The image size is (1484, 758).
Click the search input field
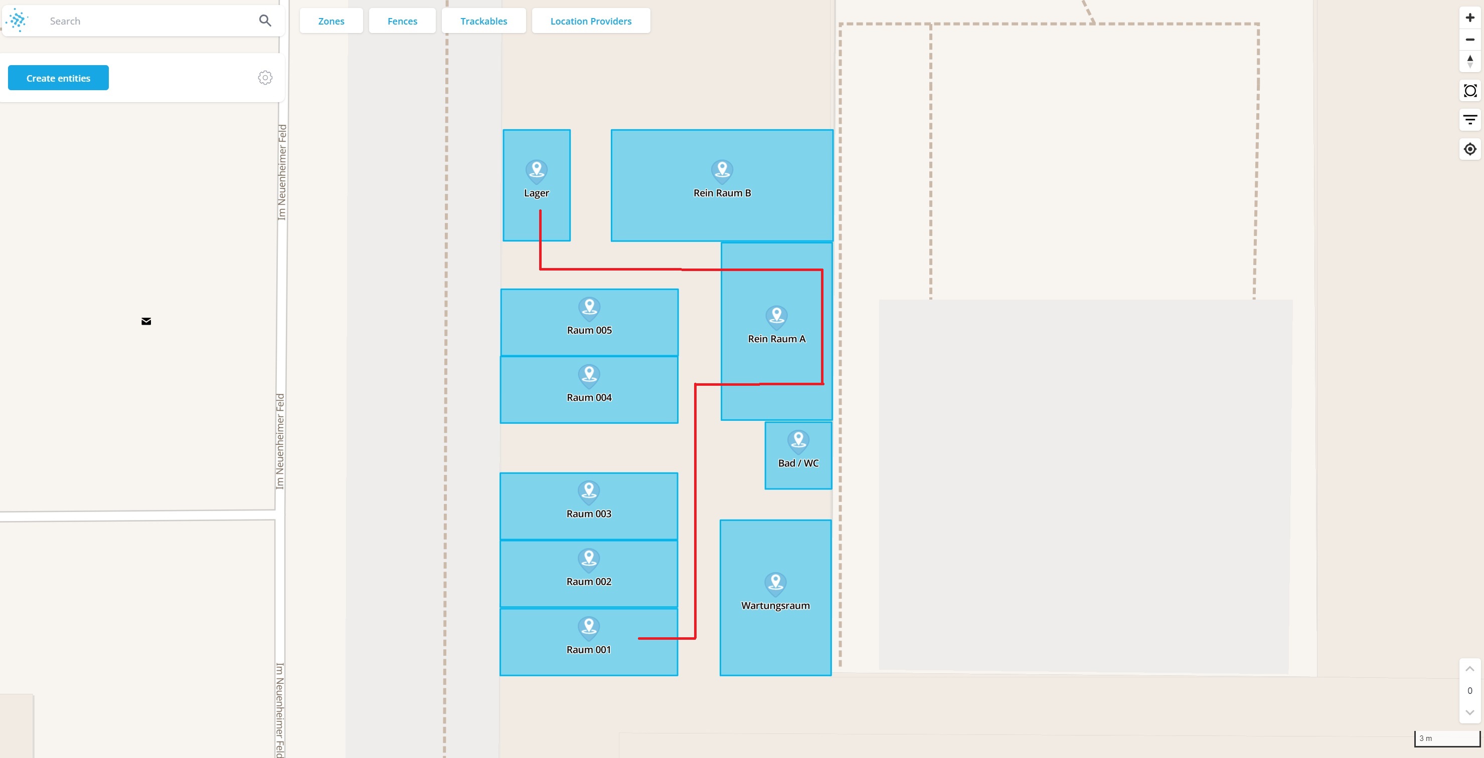coord(149,21)
